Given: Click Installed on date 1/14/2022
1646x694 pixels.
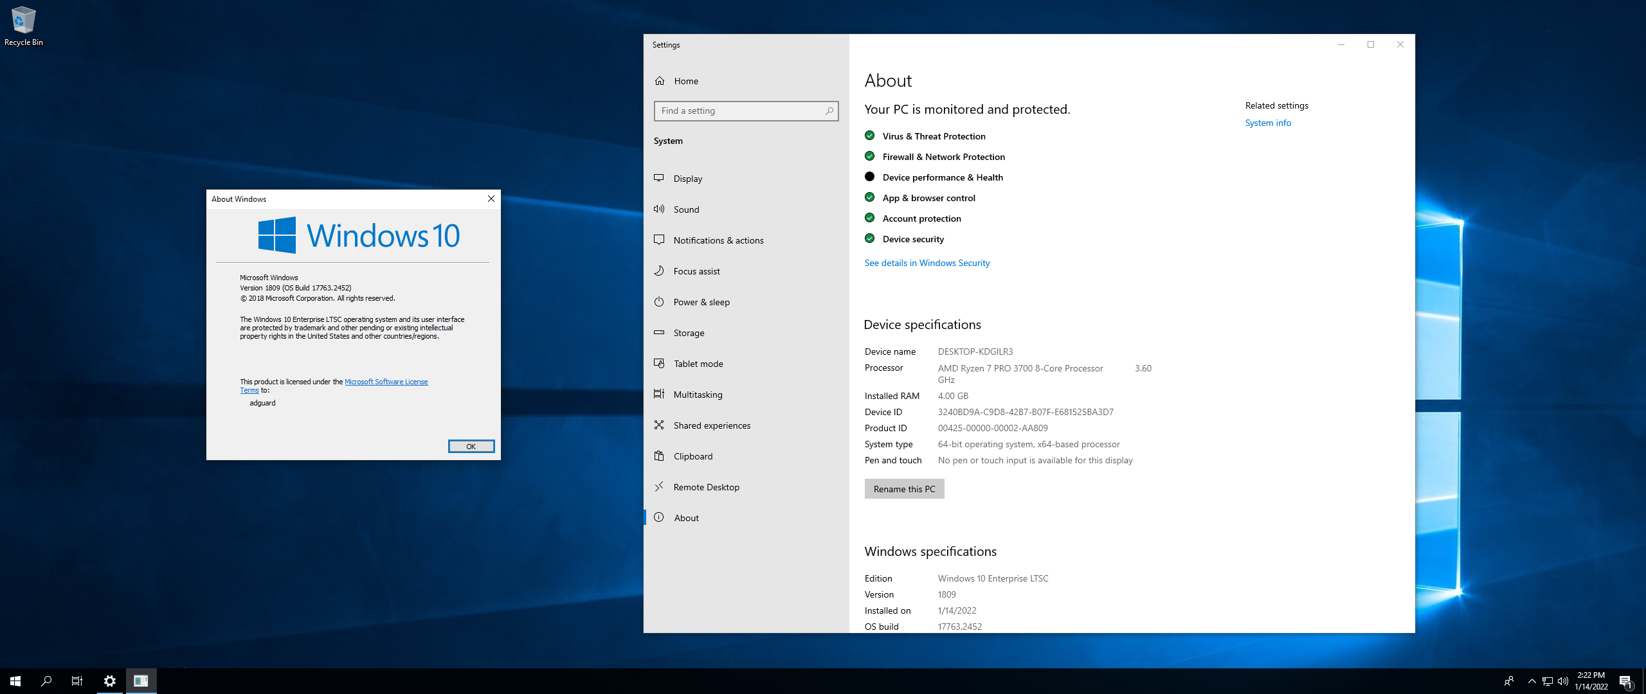Looking at the screenshot, I should click(x=957, y=610).
